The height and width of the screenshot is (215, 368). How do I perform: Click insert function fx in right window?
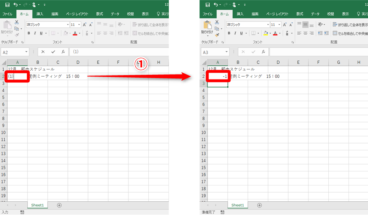(x=264, y=52)
